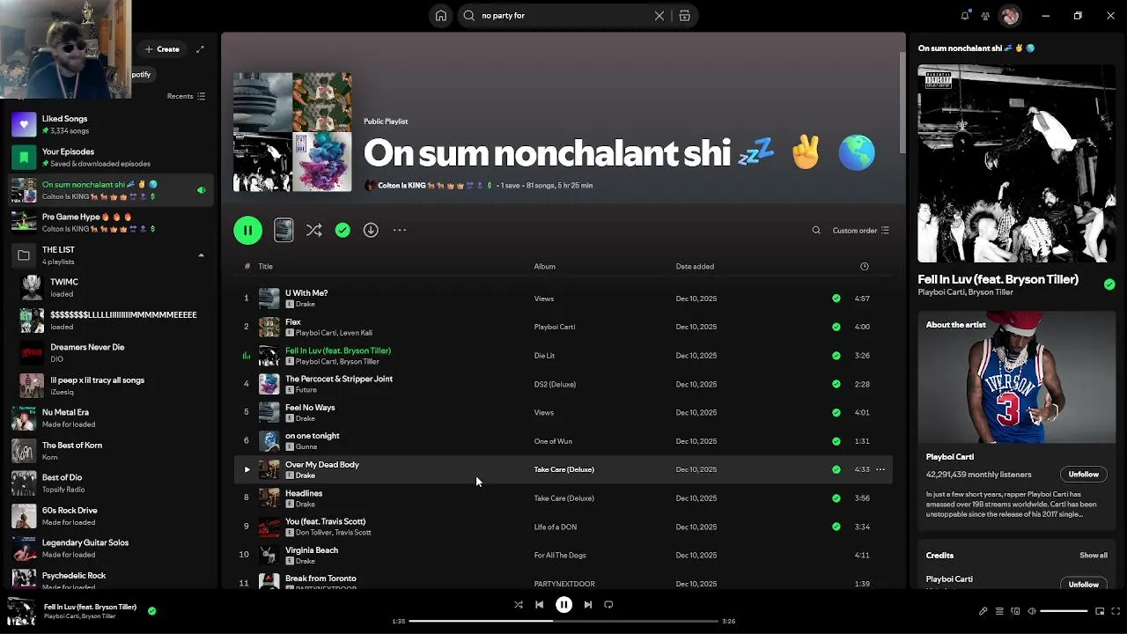This screenshot has height=634, width=1127.
Task: Open lyrics microphone icon
Action: (983, 611)
